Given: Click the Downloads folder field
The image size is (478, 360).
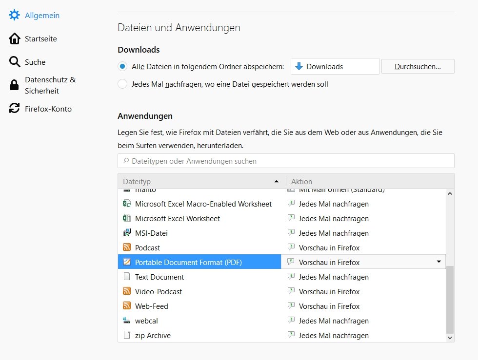Looking at the screenshot, I should coord(335,66).
